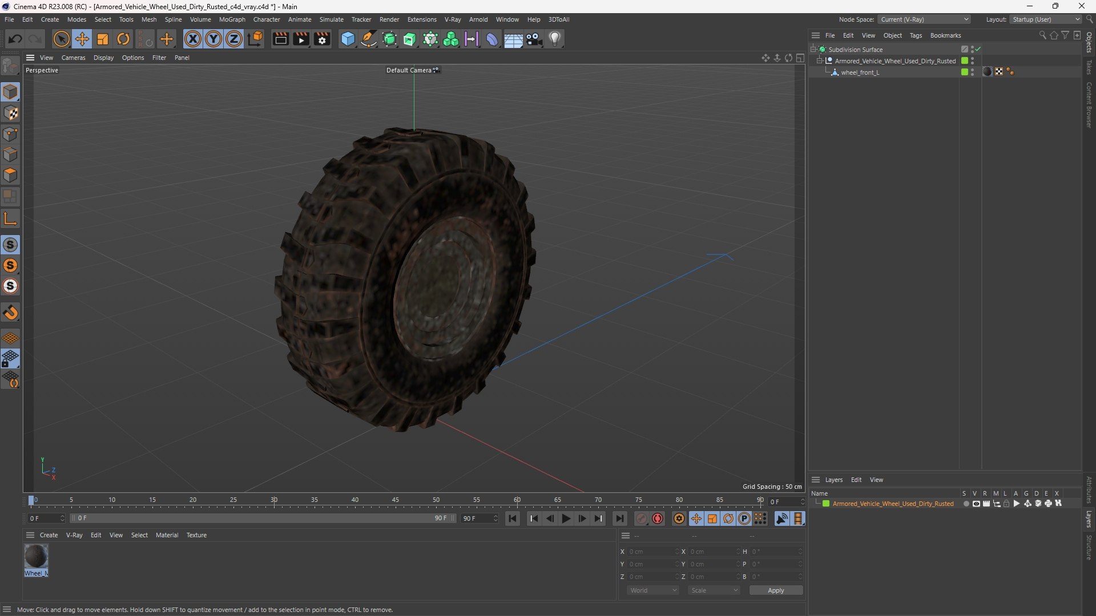
Task: Render to Picture Viewer
Action: pos(301,39)
